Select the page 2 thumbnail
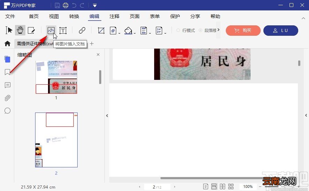 coord(56,140)
